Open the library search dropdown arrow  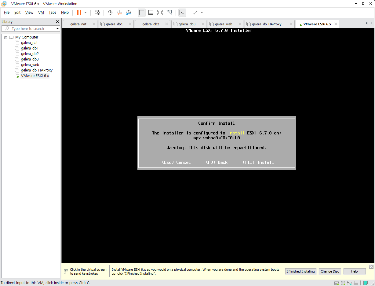coord(57,28)
